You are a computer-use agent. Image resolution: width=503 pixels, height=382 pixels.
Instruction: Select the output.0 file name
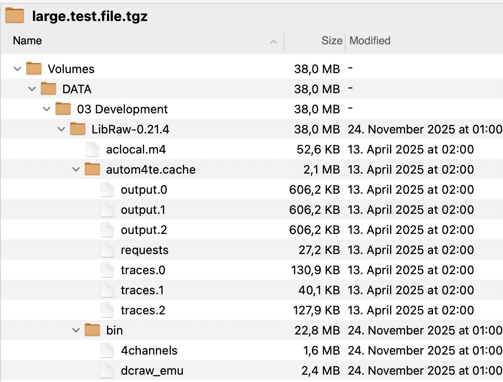click(144, 190)
